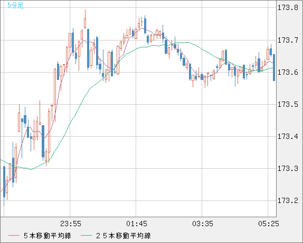Click the last blue candlestick at right edge

[x=274, y=67]
